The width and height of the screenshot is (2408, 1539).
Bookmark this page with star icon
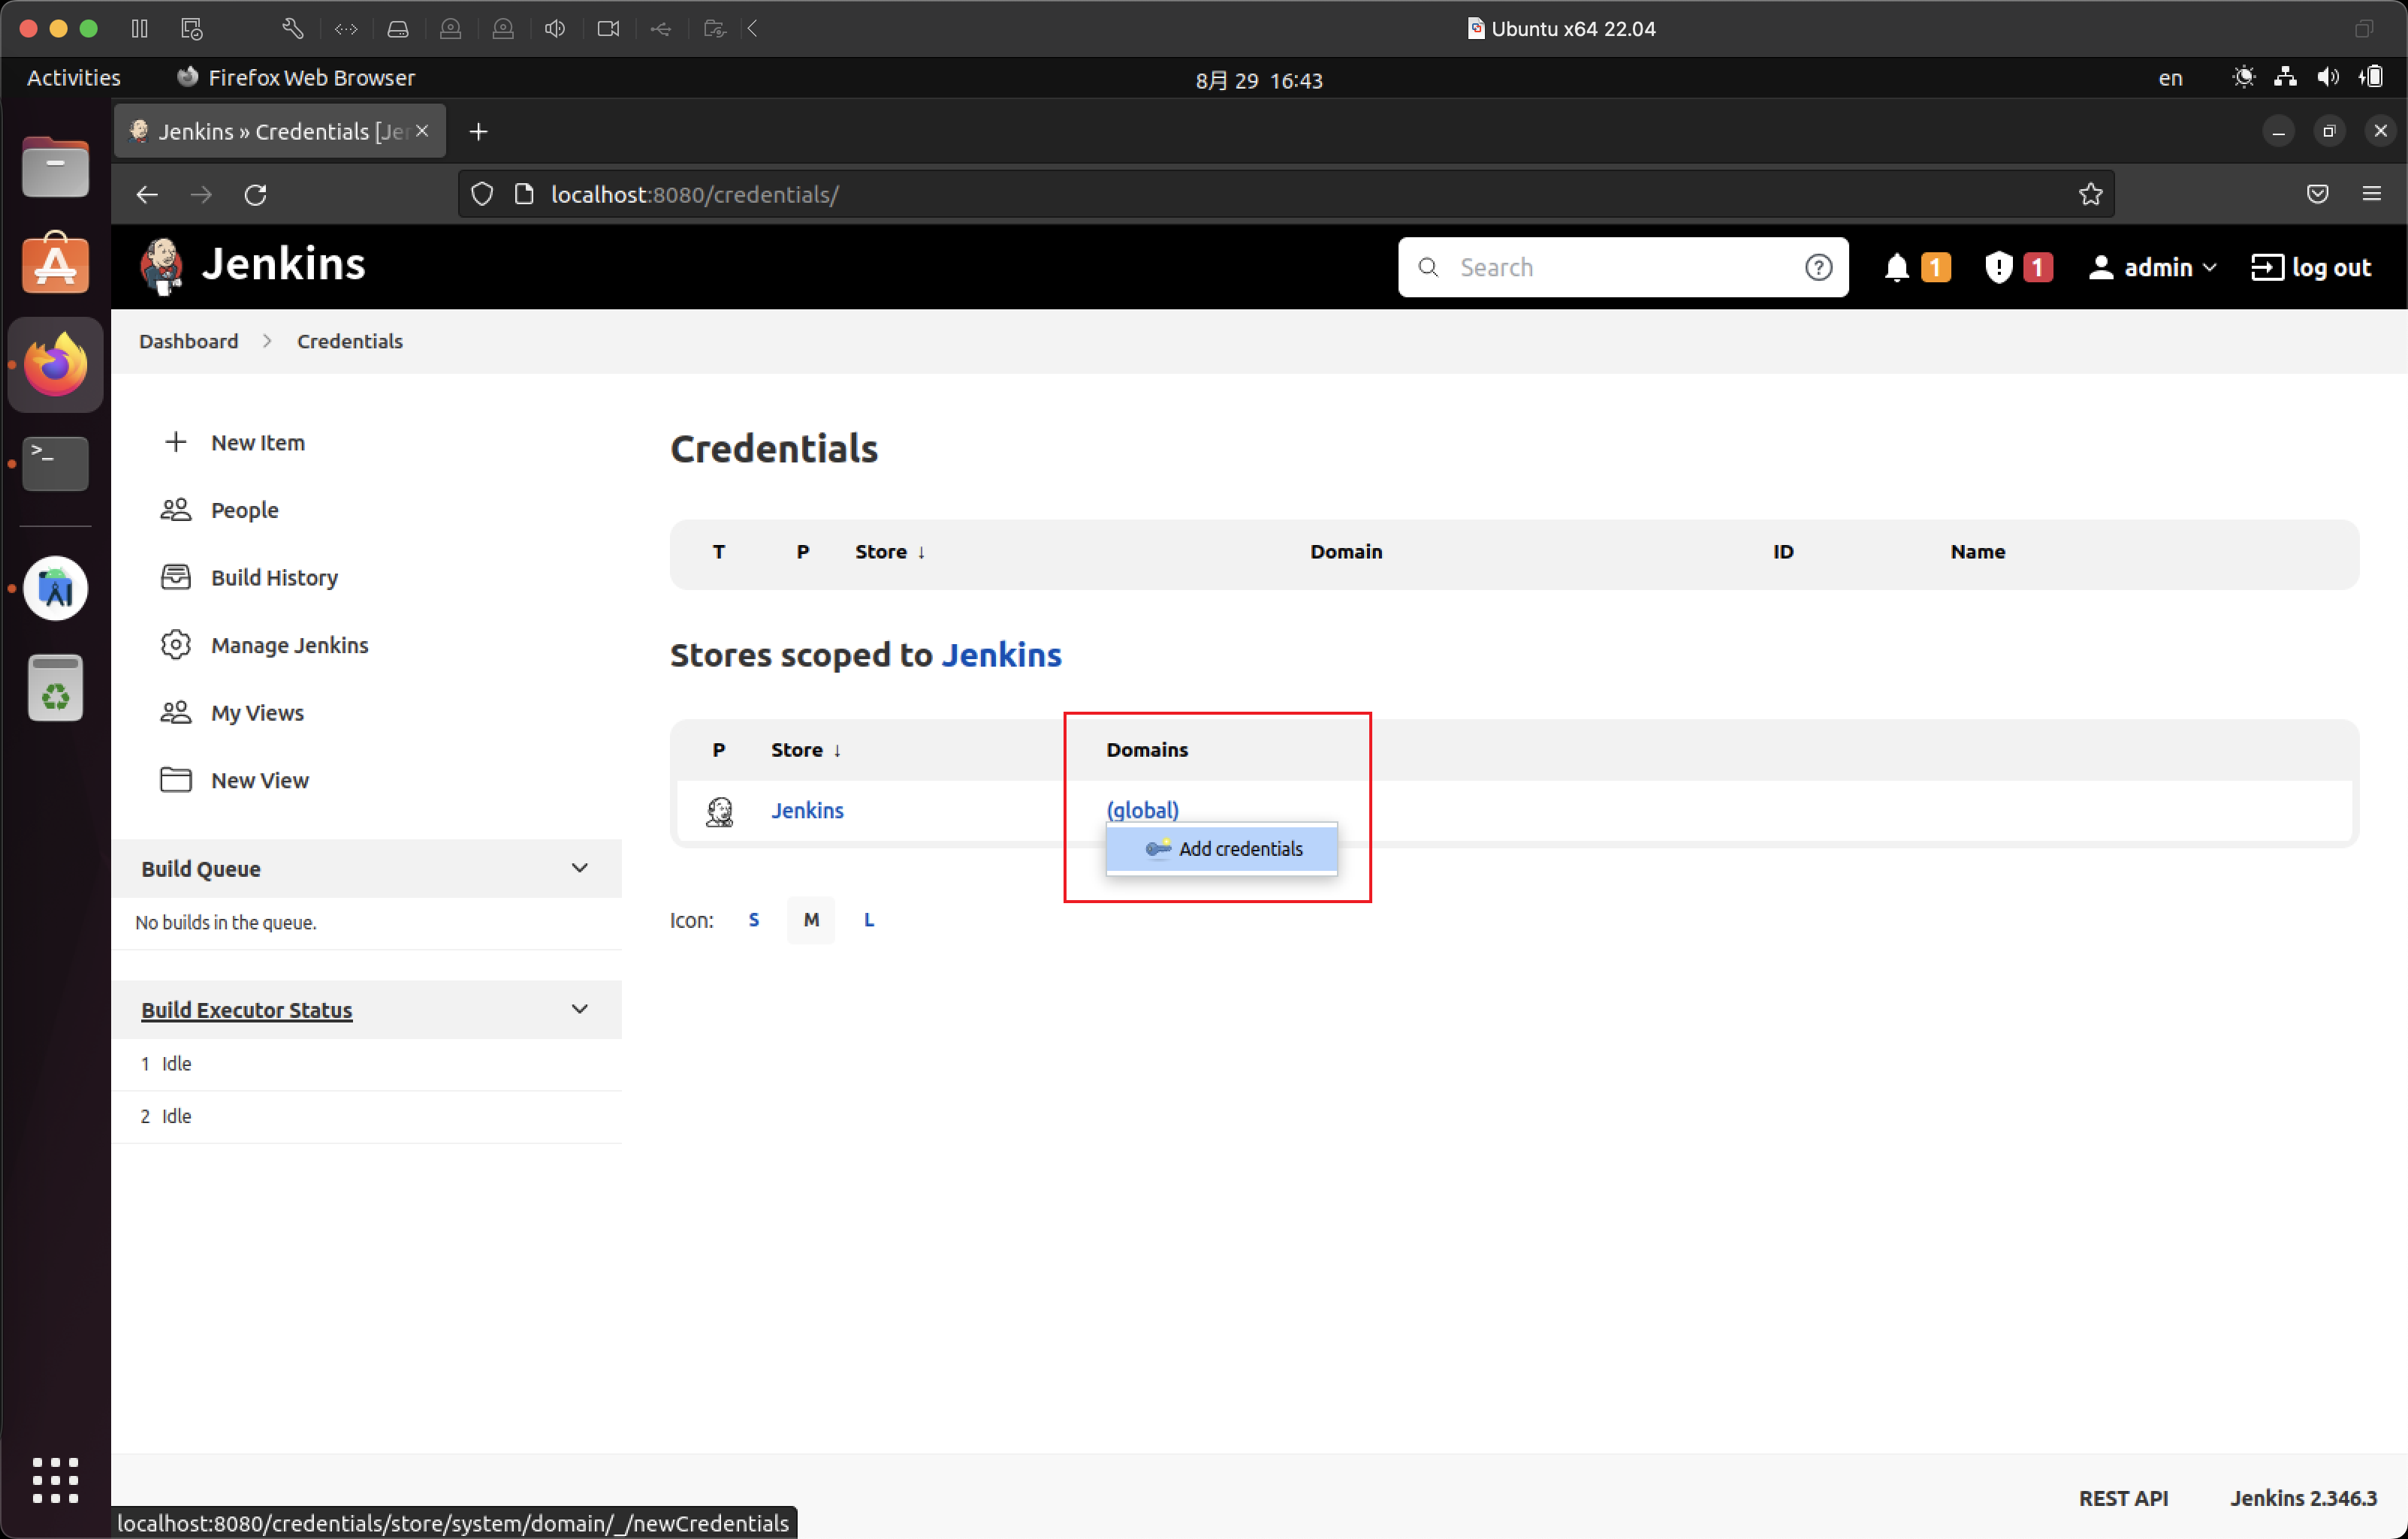pos(2090,194)
